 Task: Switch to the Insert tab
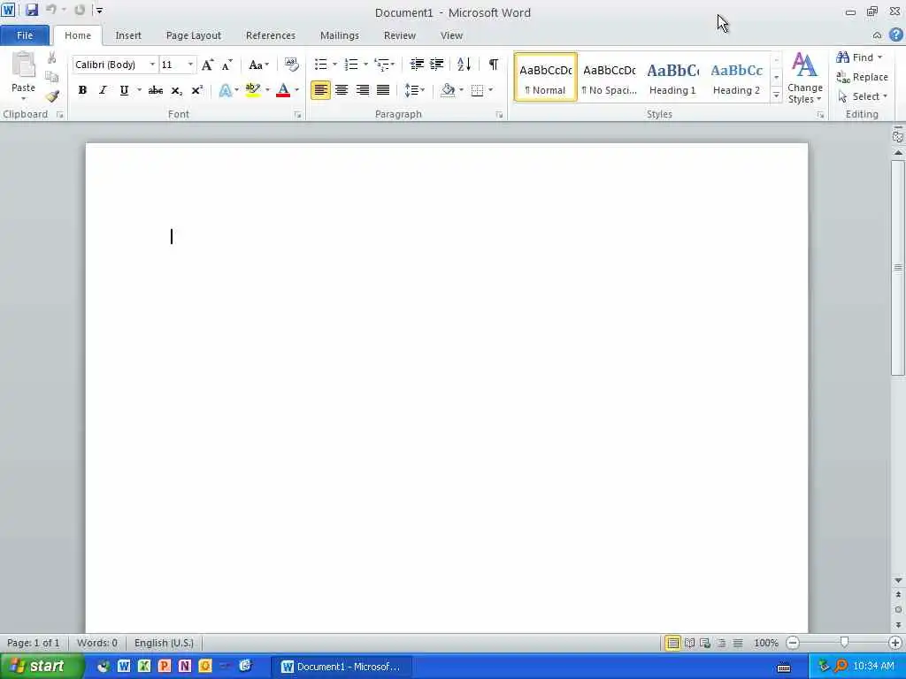[x=128, y=35]
